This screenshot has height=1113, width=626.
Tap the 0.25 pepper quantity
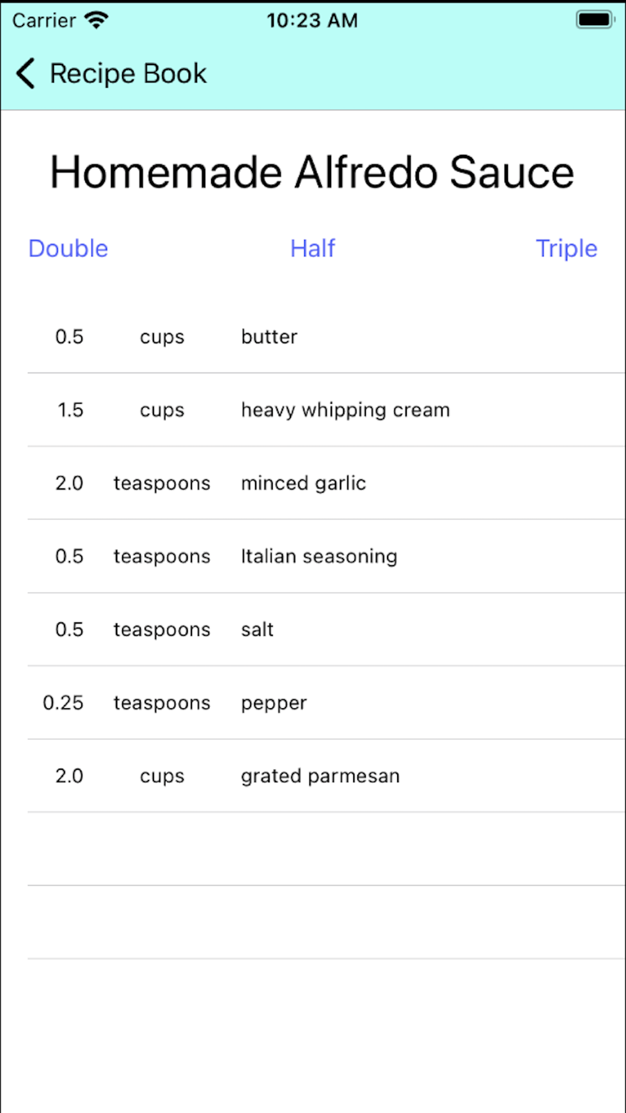(x=63, y=703)
